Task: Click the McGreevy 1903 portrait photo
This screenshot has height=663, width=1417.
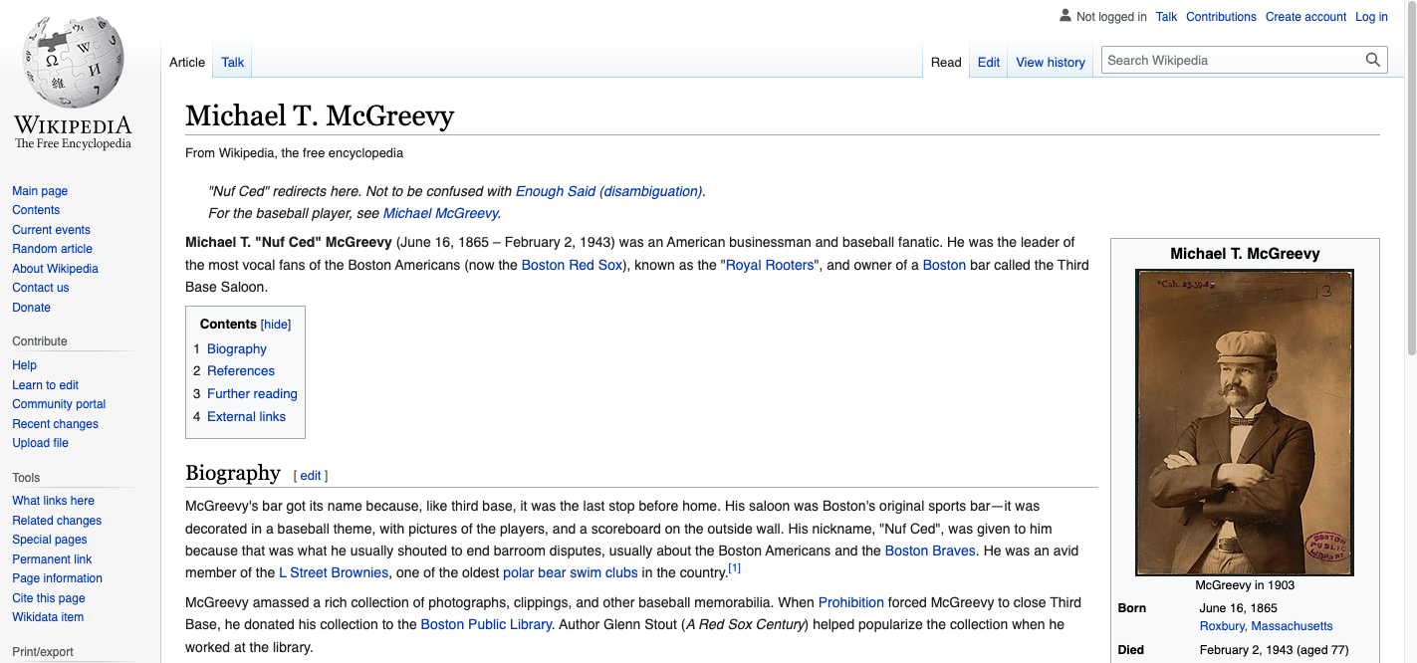Action: coord(1244,421)
